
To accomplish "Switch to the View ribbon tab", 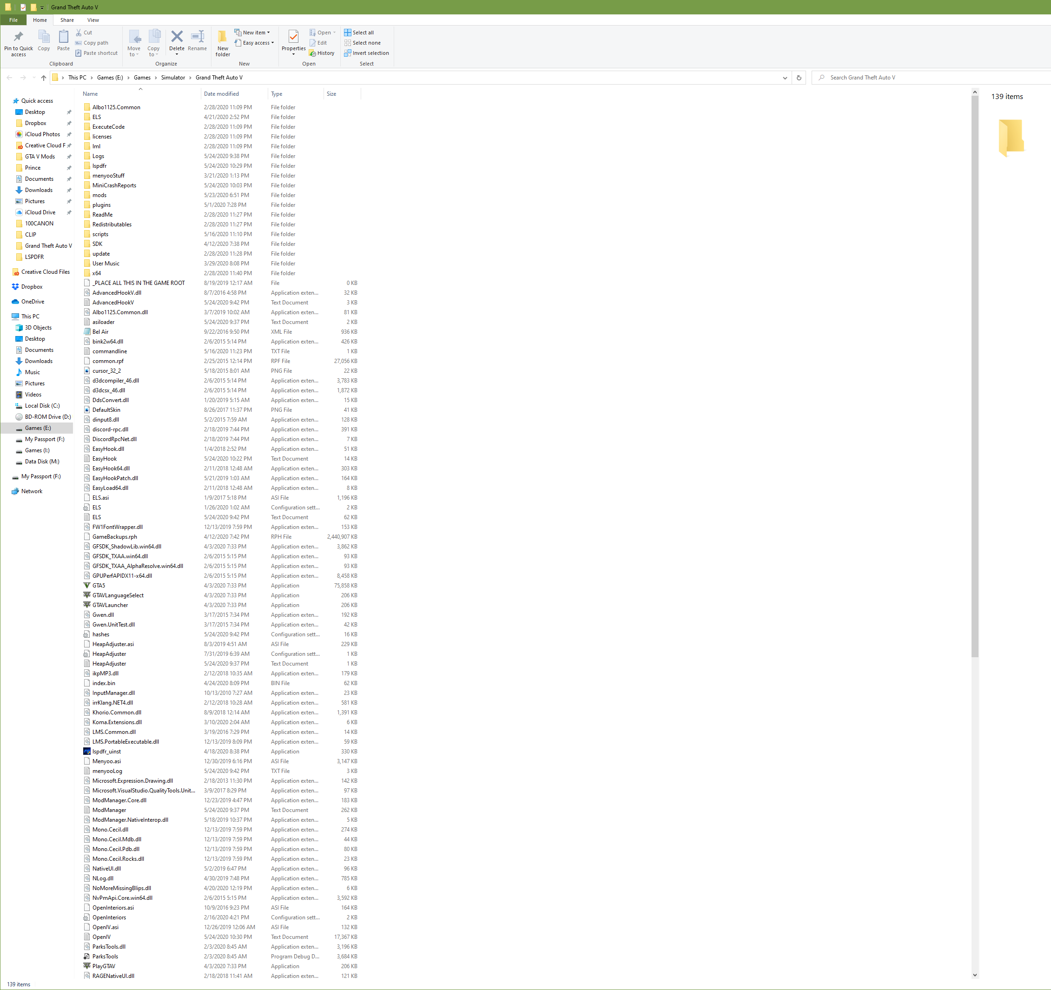I will tap(93, 20).
